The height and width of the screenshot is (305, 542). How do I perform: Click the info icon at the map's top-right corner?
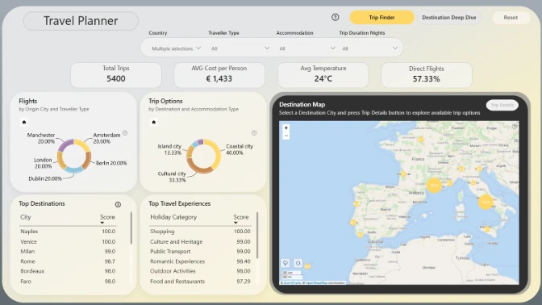(x=515, y=126)
